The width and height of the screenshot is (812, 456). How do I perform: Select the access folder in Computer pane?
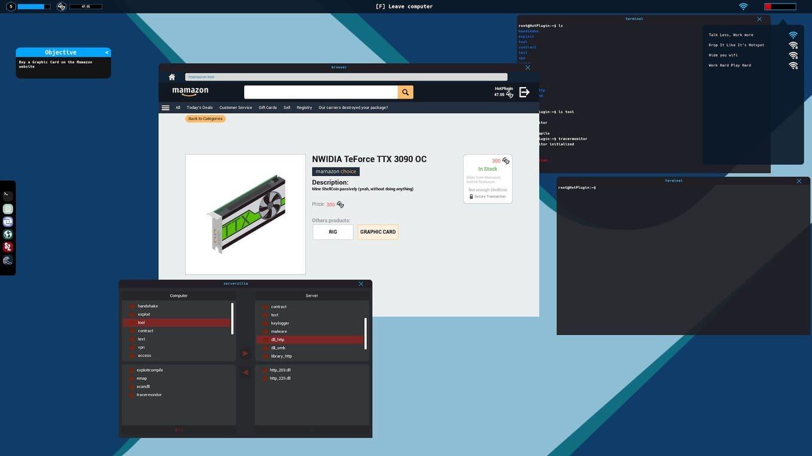177,356
